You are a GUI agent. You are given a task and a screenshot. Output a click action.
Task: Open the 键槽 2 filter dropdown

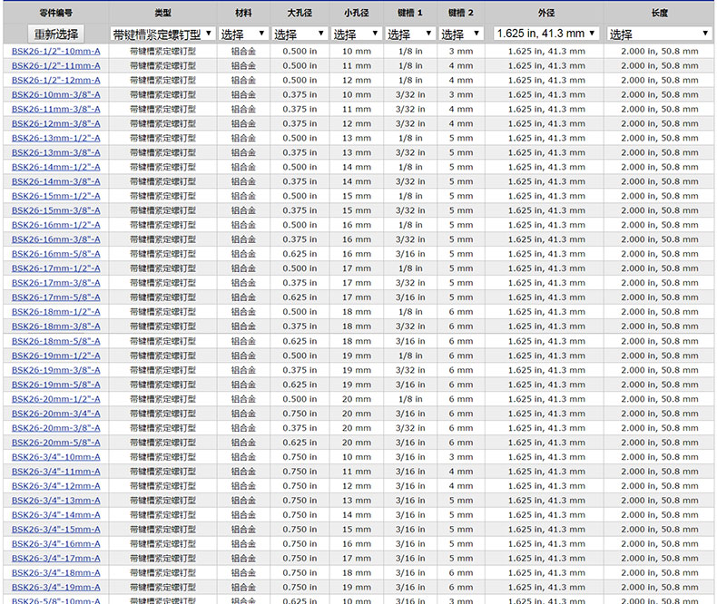pyautogui.click(x=460, y=34)
